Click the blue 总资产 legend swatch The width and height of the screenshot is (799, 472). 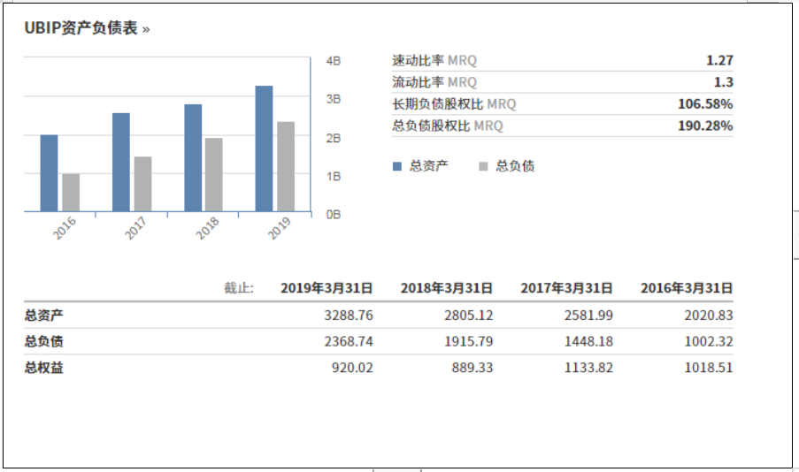[x=397, y=166]
